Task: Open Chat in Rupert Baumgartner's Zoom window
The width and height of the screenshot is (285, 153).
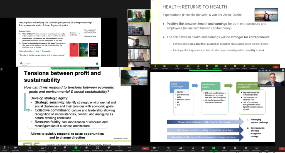Action: [x=65, y=149]
